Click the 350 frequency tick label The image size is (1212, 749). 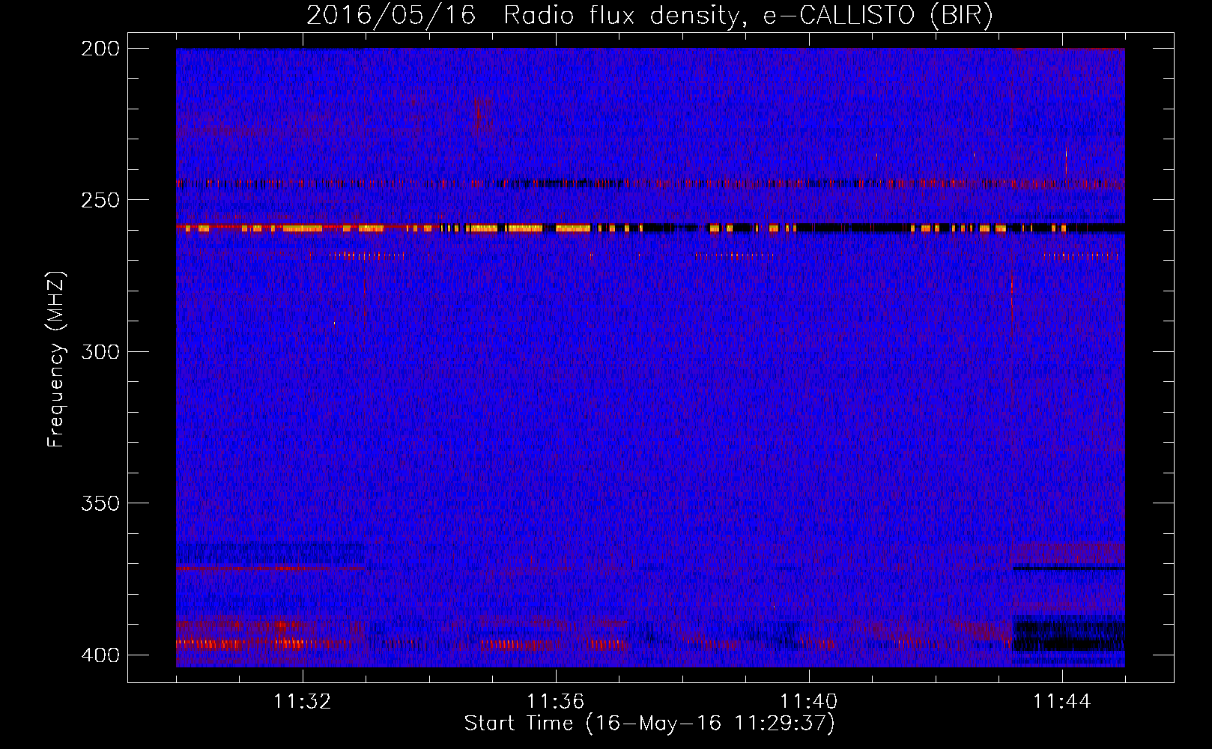pyautogui.click(x=100, y=503)
